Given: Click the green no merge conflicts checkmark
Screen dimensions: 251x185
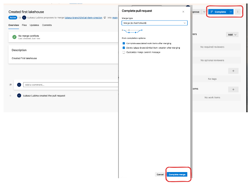Looking at the screenshot, I should (x=14, y=37).
